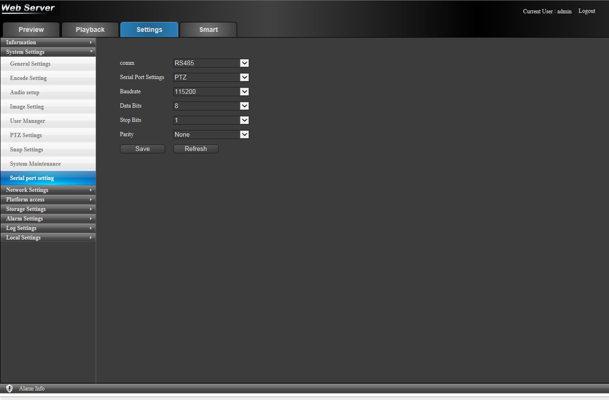Expand the Storage Settings section
609x400 pixels.
pos(48,209)
